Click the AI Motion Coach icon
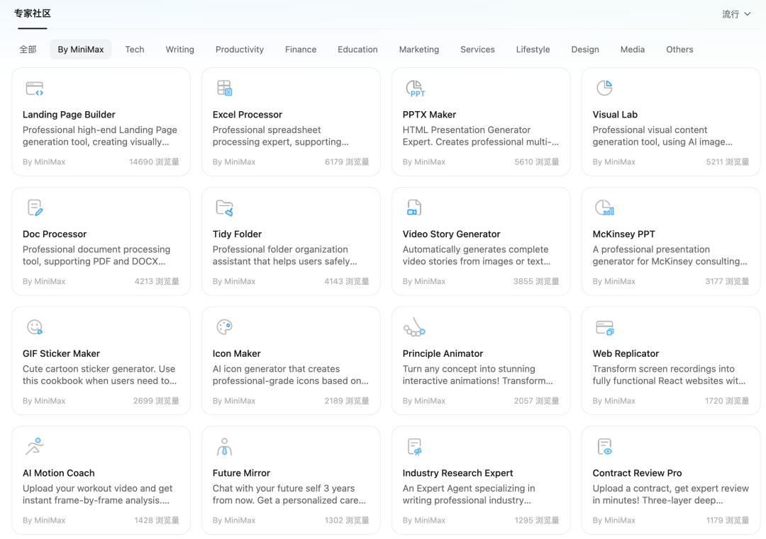Image resolution: width=766 pixels, height=539 pixels. tap(35, 446)
